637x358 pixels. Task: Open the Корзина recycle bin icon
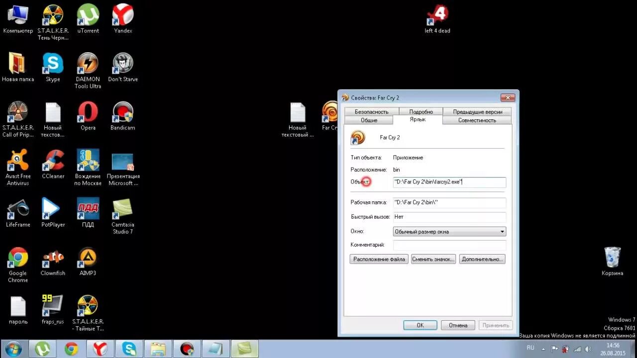click(612, 262)
